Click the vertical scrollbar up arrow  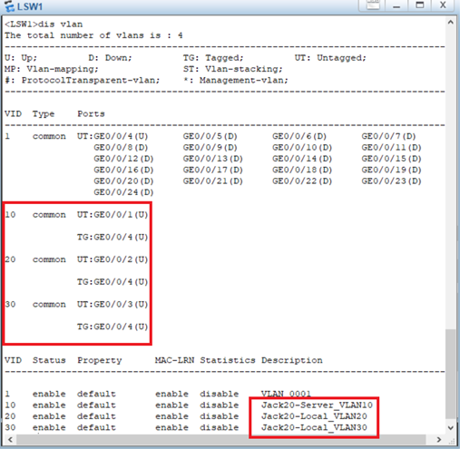point(450,22)
